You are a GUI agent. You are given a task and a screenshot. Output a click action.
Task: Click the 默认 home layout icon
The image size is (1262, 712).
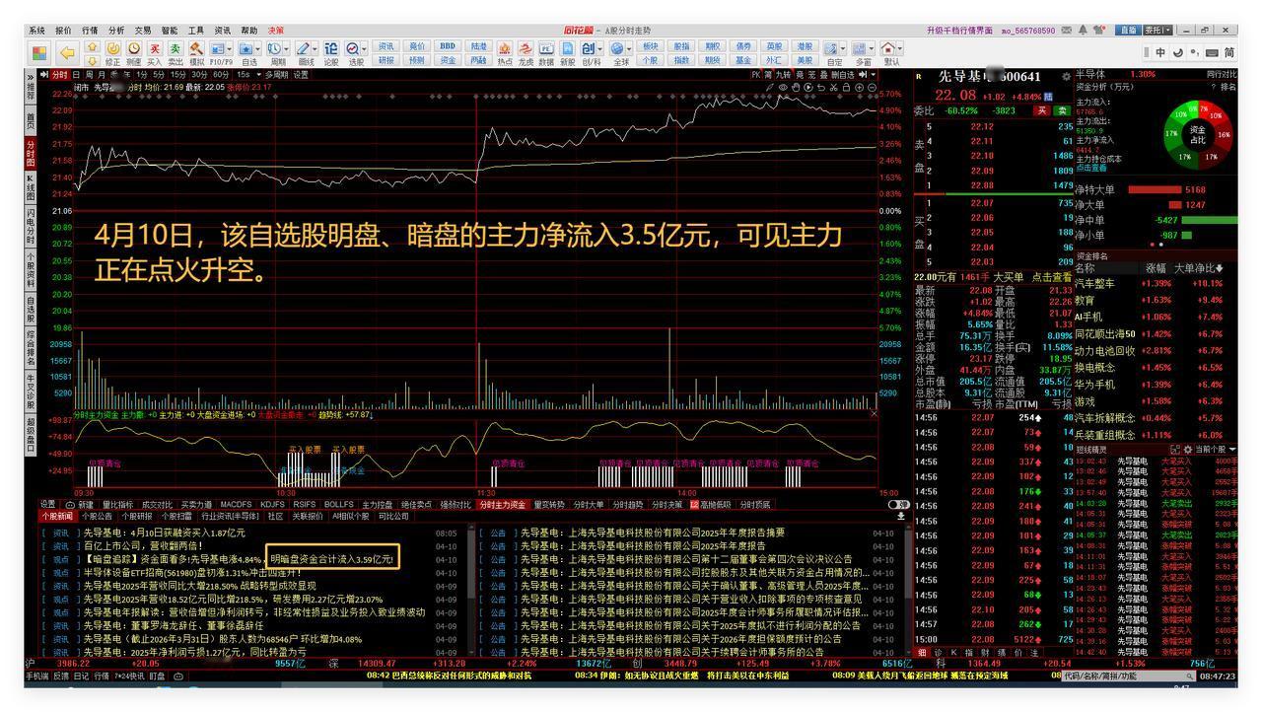pyautogui.click(x=887, y=48)
